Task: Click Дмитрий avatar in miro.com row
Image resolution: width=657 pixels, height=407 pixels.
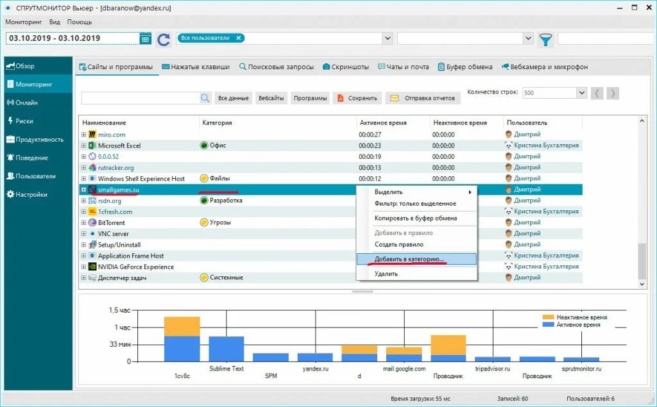Action: 509,135
